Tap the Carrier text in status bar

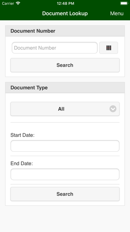point(8,3)
